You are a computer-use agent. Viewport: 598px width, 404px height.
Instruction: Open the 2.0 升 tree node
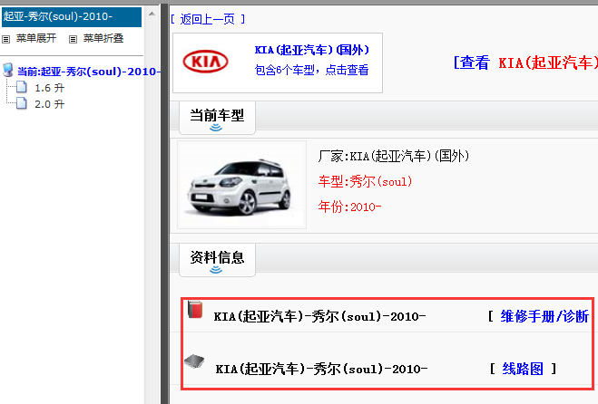(50, 104)
